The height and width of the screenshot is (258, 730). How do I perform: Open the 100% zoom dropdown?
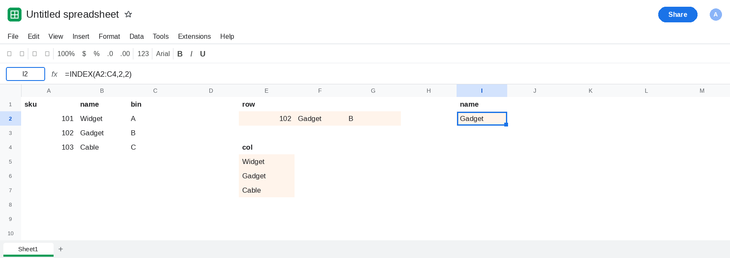(66, 54)
